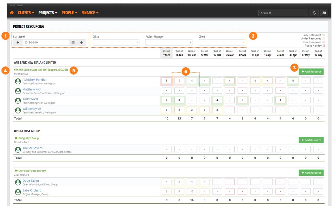Open the notifications bell icon
334x210 pixels.
pyautogui.click(x=314, y=13)
